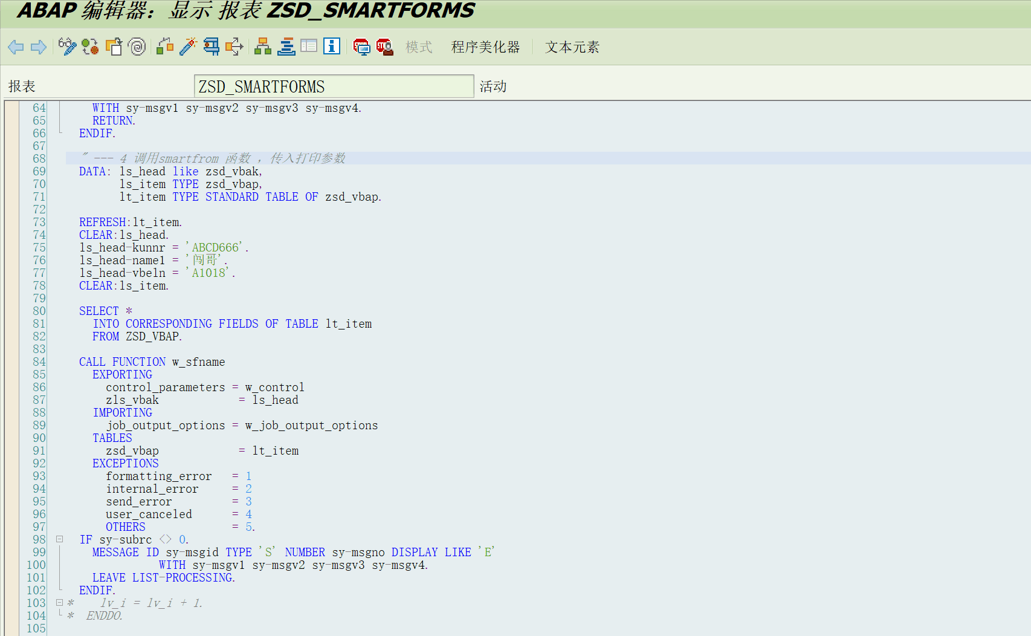
Task: Click line number 68 in gutter
Action: coord(39,158)
